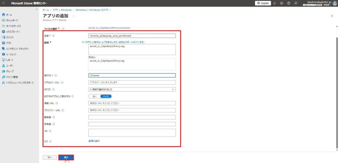Viewport: 338px width, 163px height.
Task: Click the 画像の選択 logo link
Action: 94,141
